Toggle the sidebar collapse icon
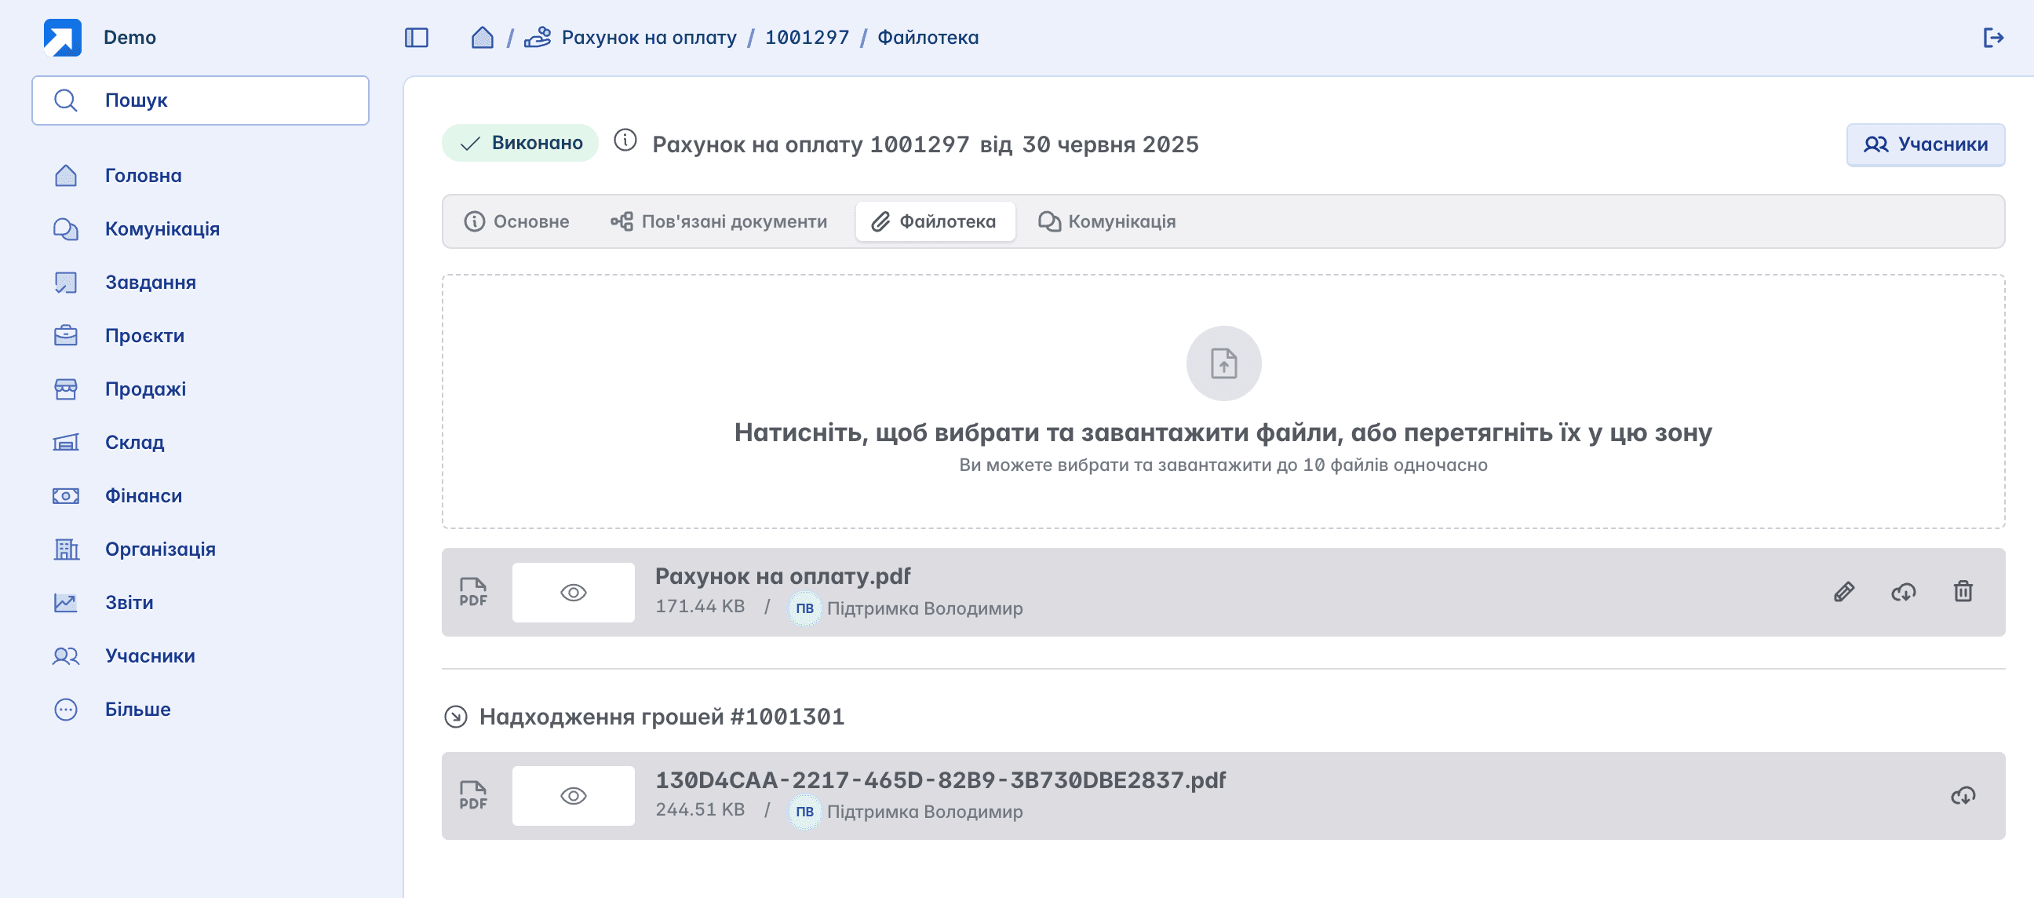2034x898 pixels. [x=416, y=37]
